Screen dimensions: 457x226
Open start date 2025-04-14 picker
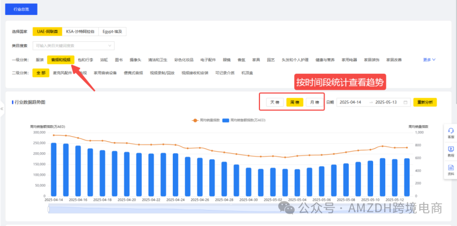point(350,102)
